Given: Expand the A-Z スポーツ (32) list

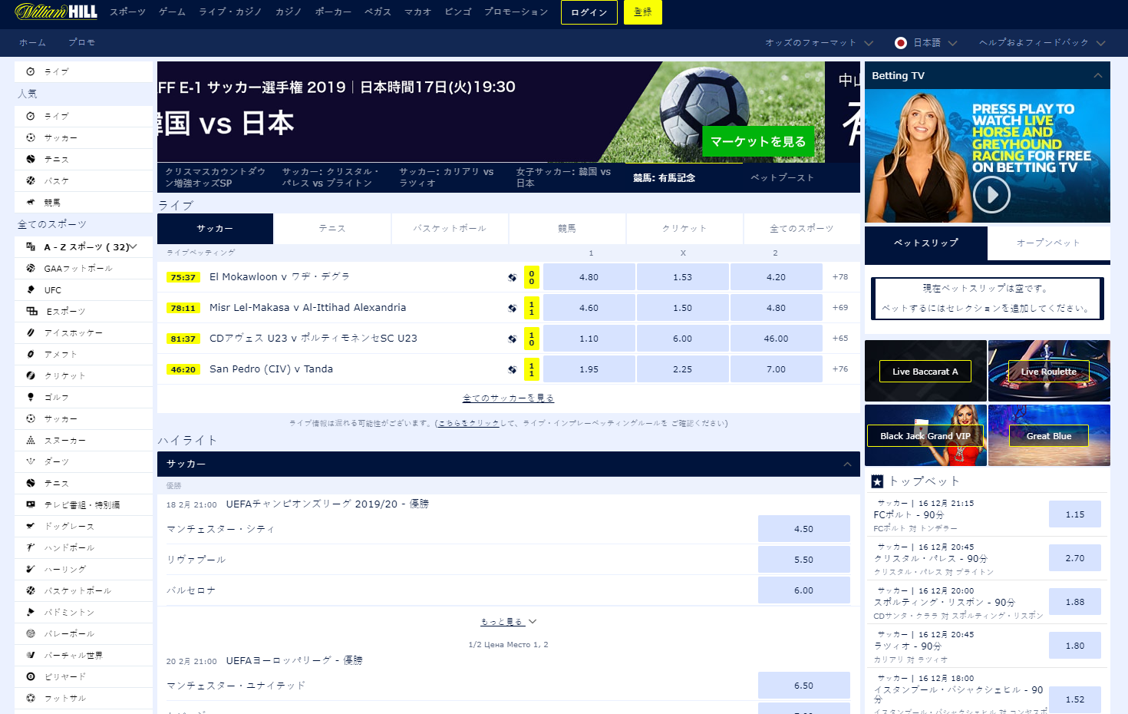Looking at the screenshot, I should pyautogui.click(x=133, y=246).
